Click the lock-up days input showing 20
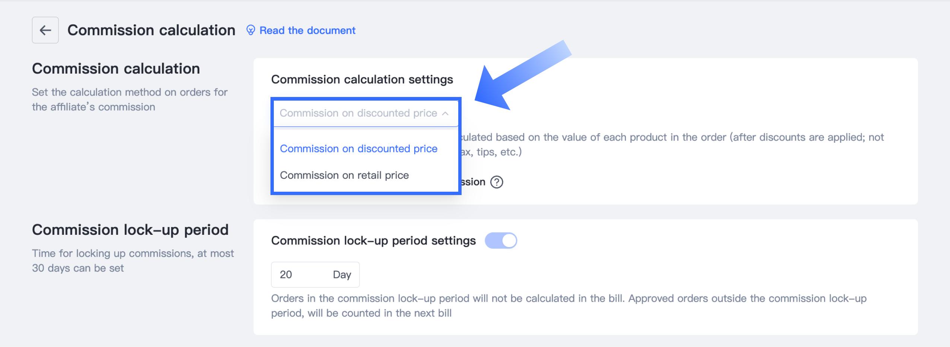 [298, 275]
